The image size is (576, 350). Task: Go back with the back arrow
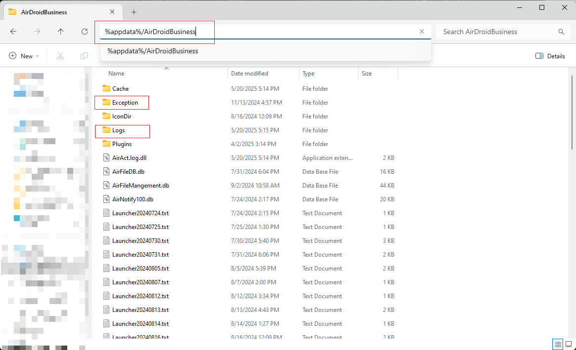tap(13, 32)
